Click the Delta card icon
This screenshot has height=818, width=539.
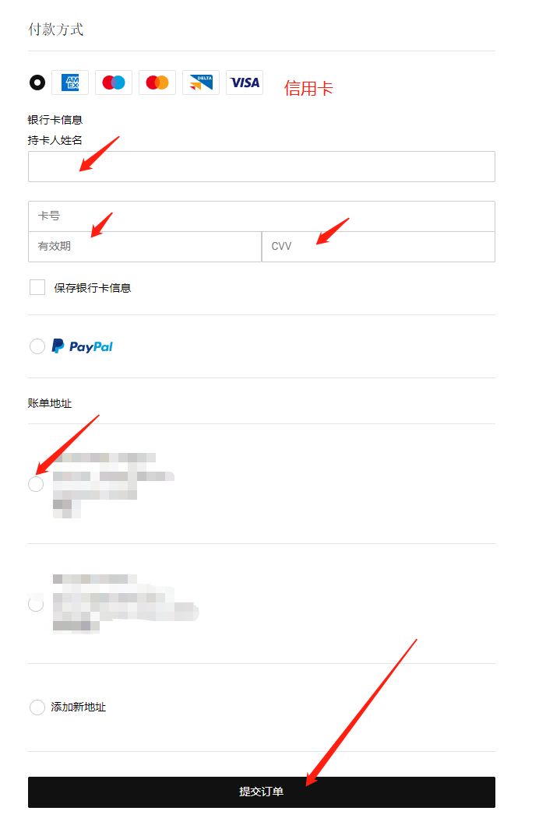click(201, 83)
